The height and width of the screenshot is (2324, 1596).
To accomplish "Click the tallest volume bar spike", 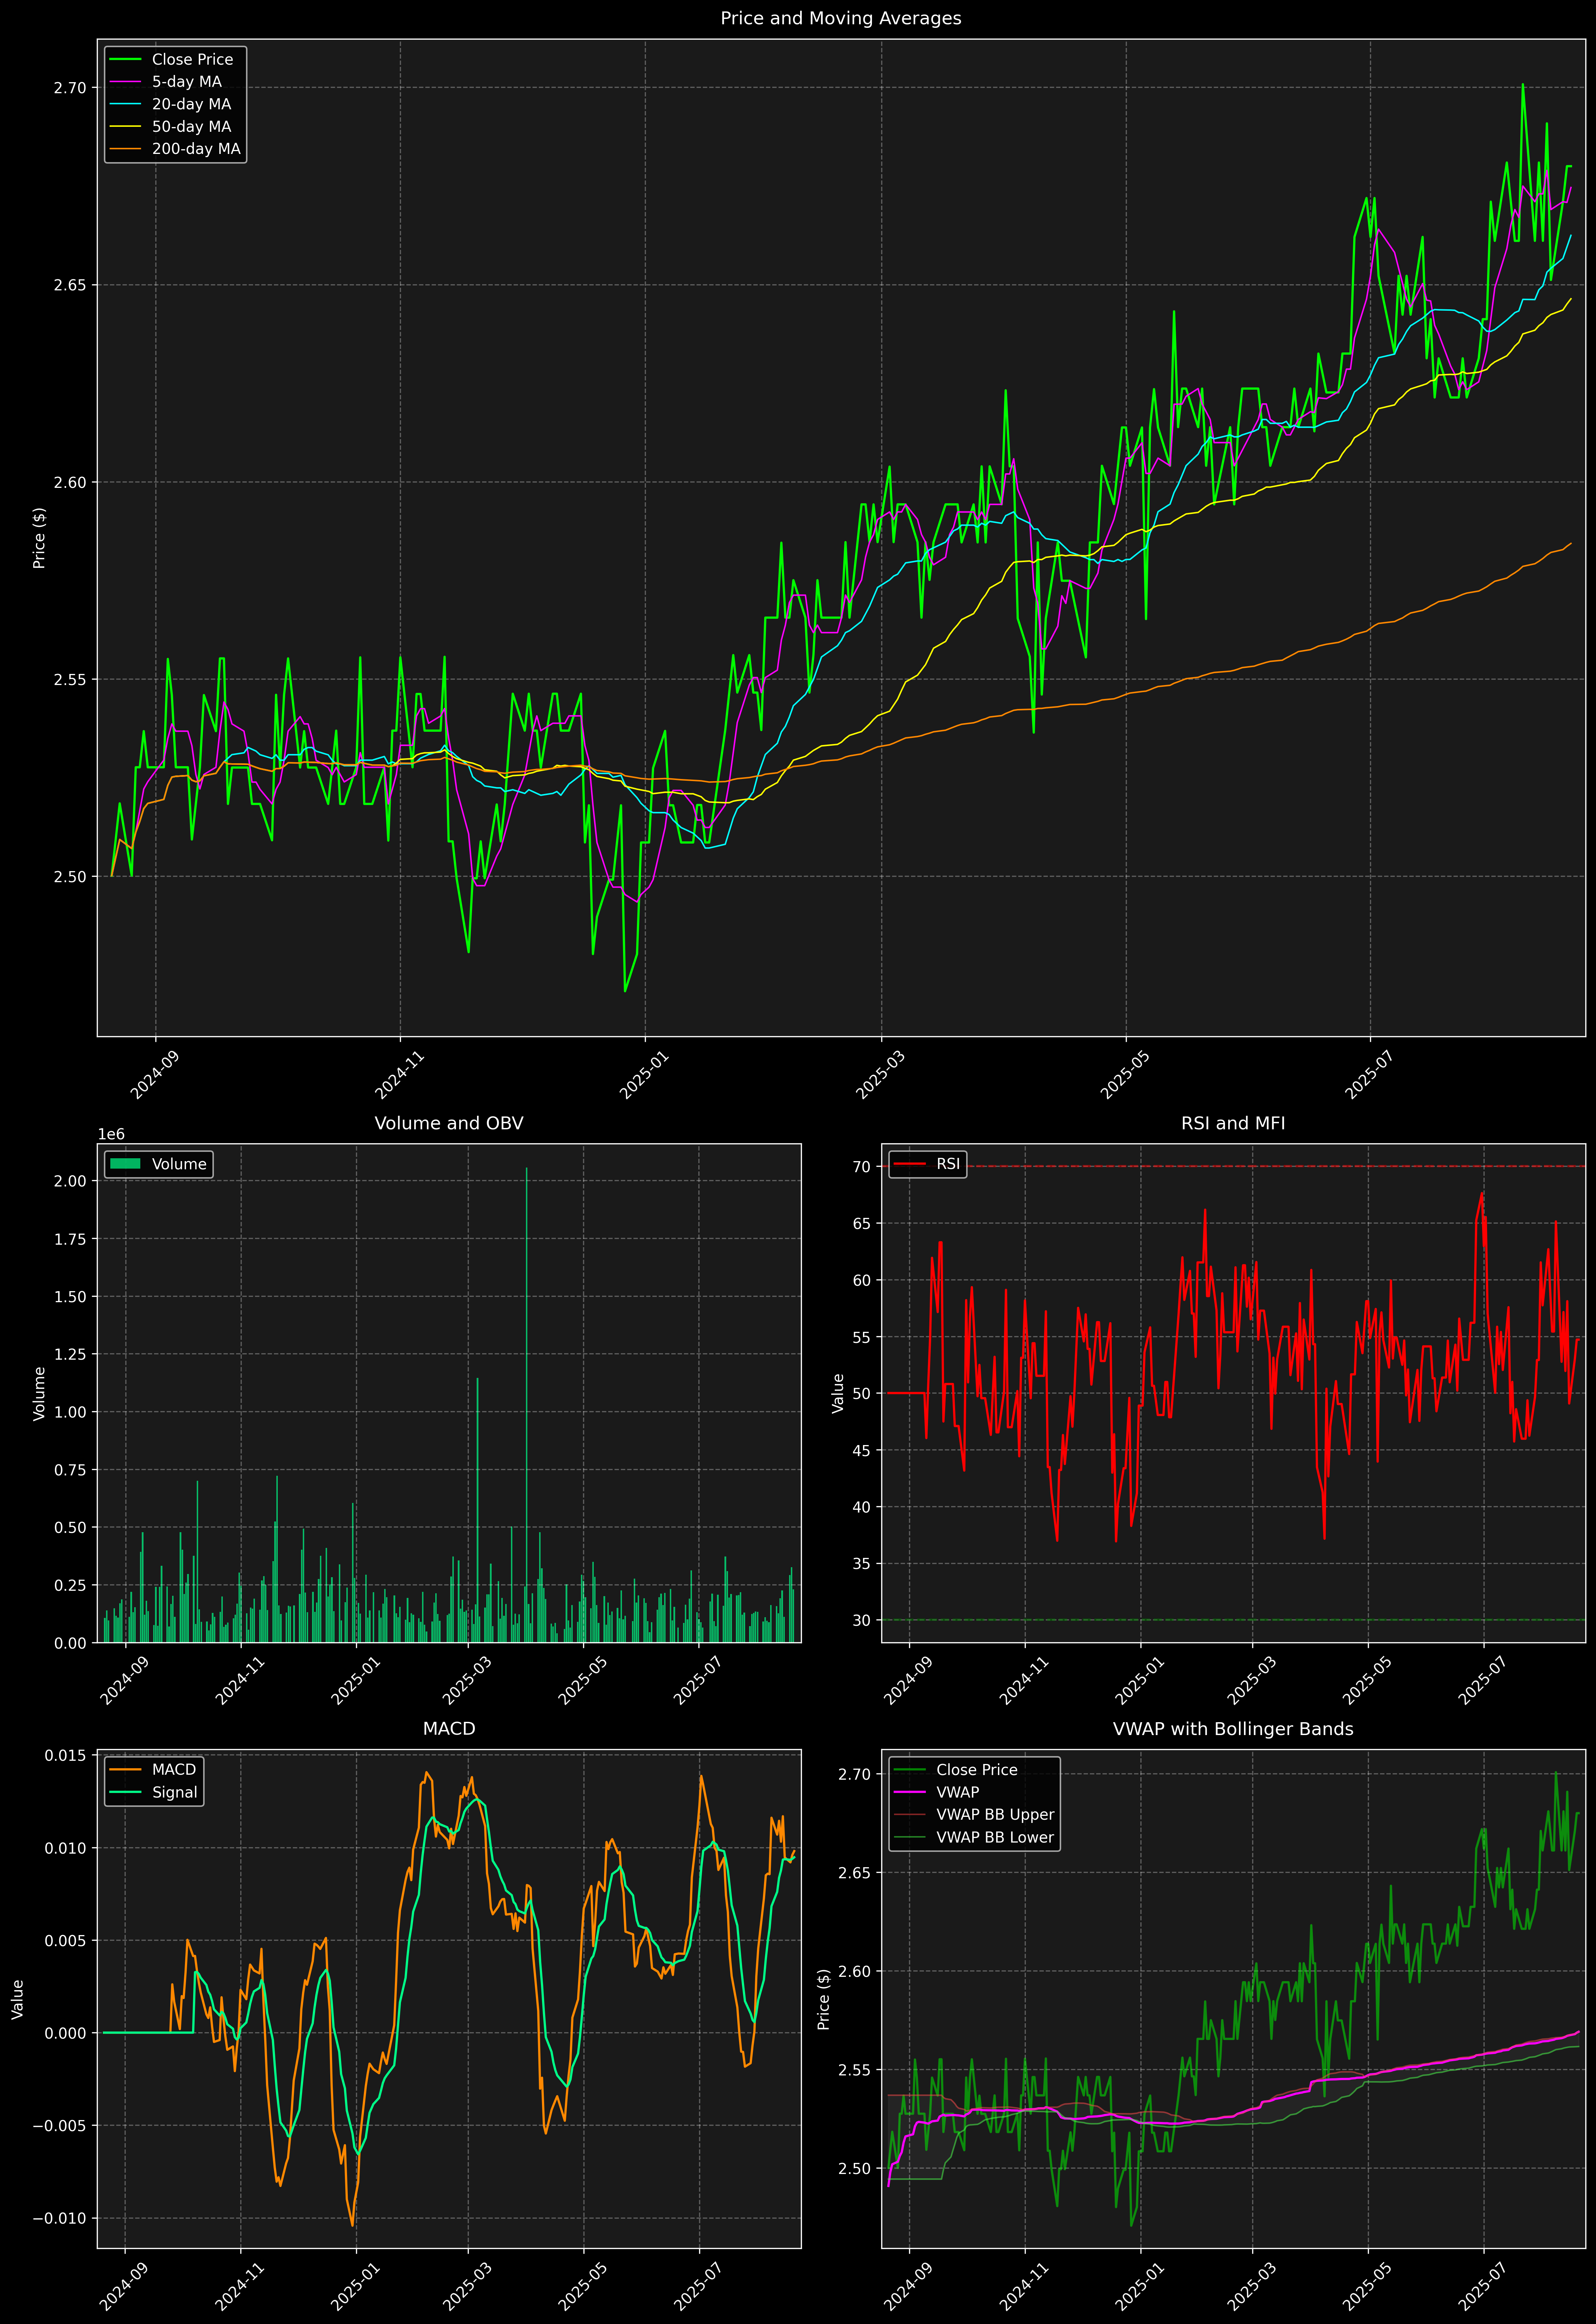I will point(527,1400).
